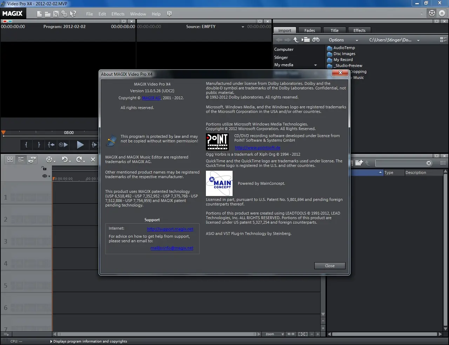Click the mailto:info@magix.net link
The height and width of the screenshot is (345, 449).
pos(172,248)
